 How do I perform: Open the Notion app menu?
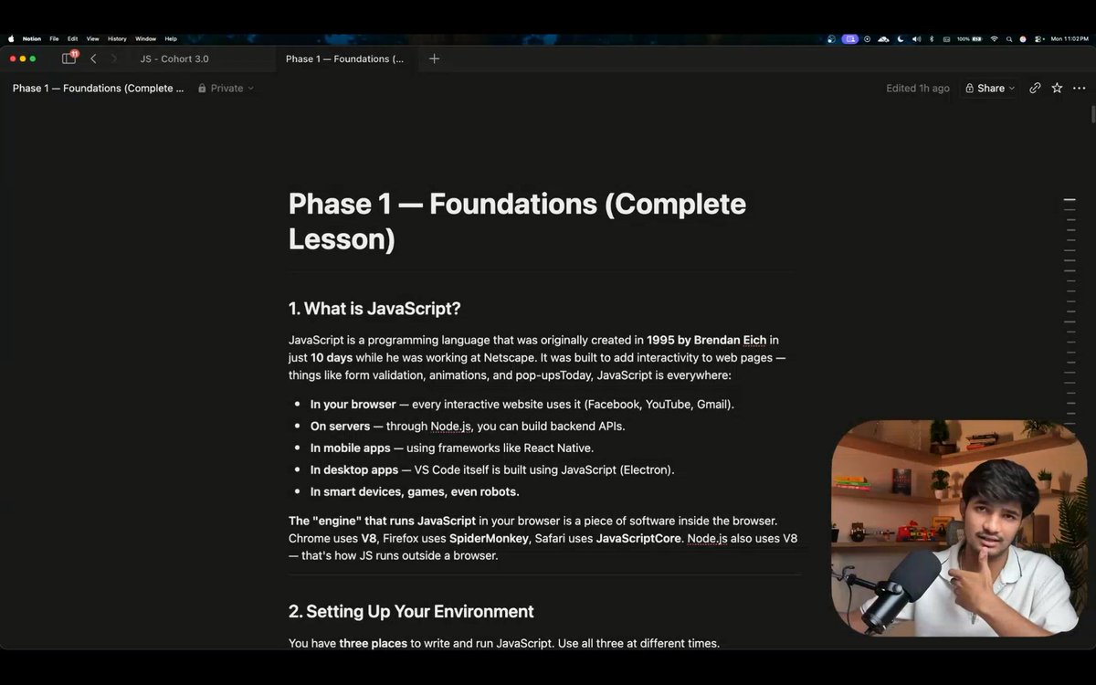pyautogui.click(x=32, y=38)
